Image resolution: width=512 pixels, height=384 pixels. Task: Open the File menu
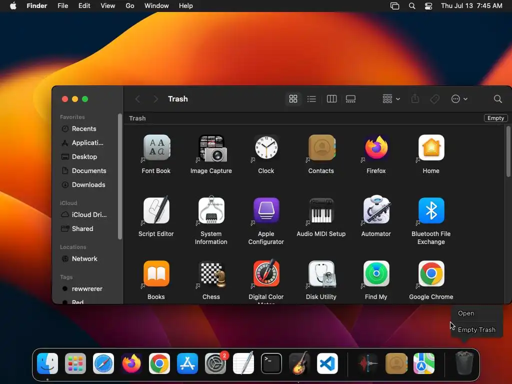[62, 6]
